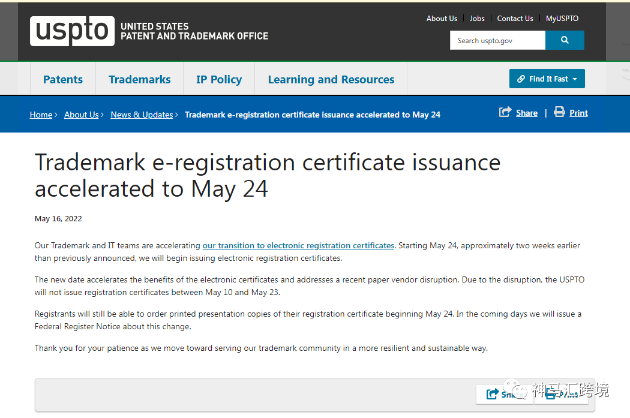Open the Patents menu
The width and height of the screenshot is (630, 418).
tap(63, 79)
